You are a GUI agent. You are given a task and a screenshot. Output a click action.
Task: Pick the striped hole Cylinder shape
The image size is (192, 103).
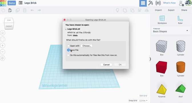pyautogui.click(x=181, y=47)
